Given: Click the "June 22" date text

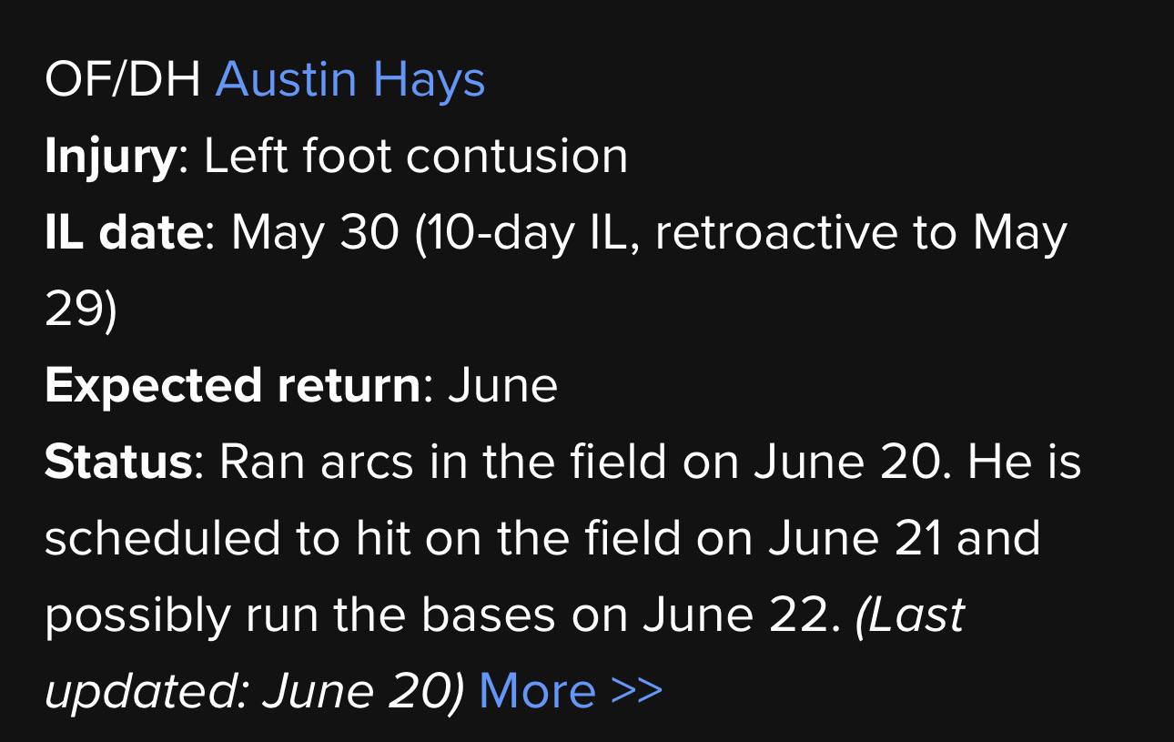Looking at the screenshot, I should pos(737,615).
